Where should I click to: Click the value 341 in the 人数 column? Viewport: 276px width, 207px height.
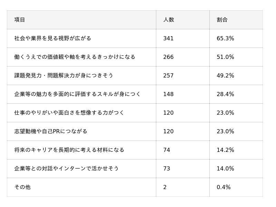coord(168,38)
